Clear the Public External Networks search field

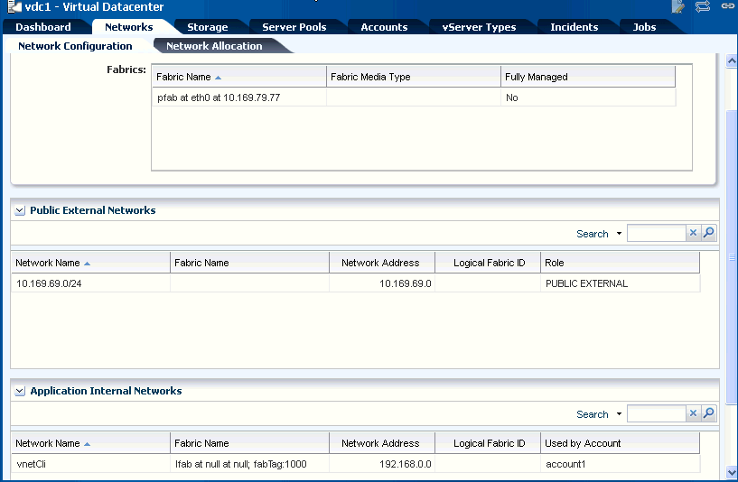click(x=693, y=233)
